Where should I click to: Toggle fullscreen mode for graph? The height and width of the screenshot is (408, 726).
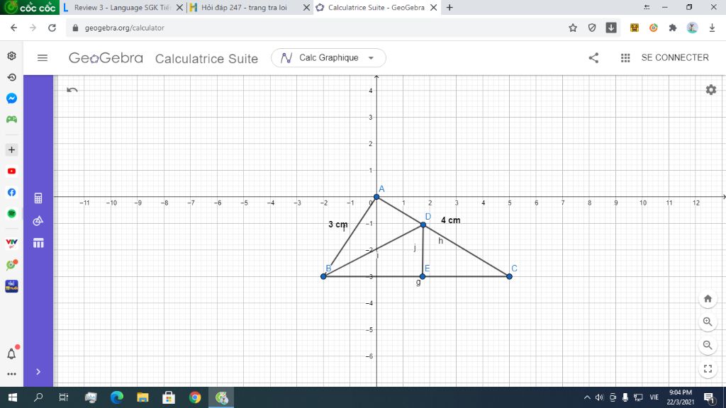[708, 368]
